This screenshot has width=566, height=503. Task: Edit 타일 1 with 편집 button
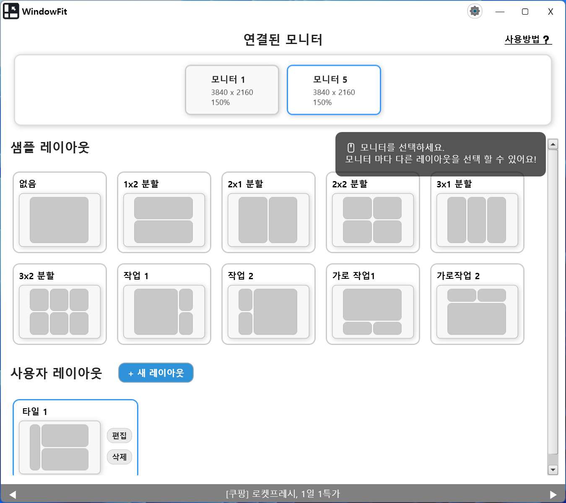[x=119, y=436]
